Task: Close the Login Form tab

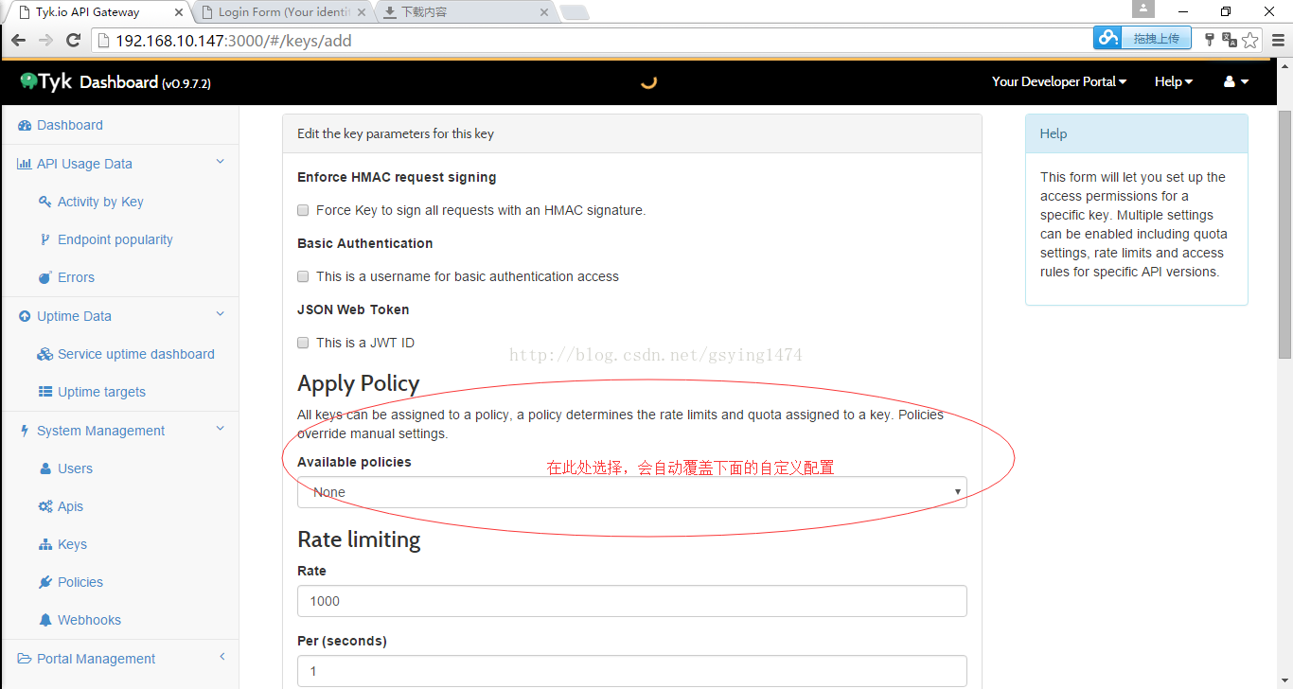Action: 361,12
